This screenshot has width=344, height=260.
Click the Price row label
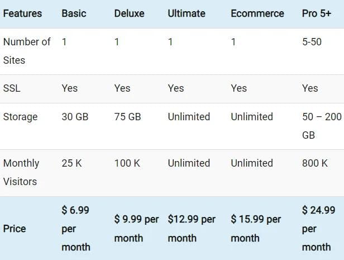(15, 229)
